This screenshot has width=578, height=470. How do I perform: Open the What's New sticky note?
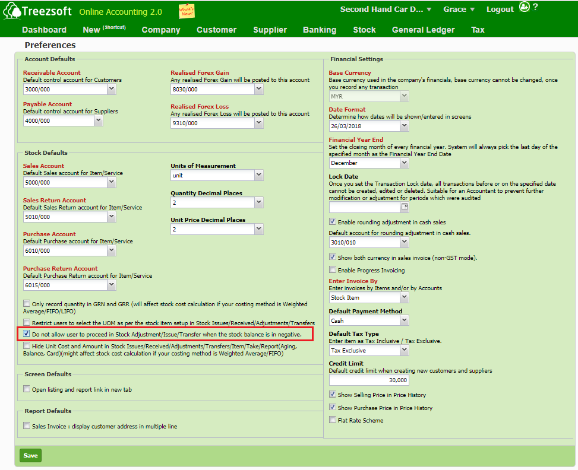187,11
